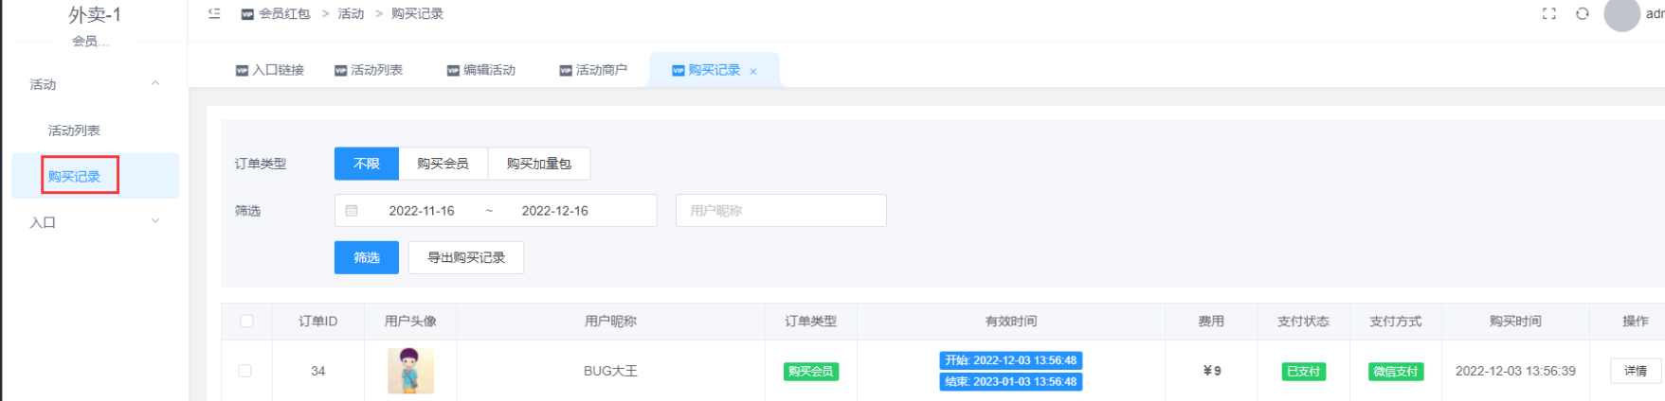The width and height of the screenshot is (1665, 401).
Task: Click purchase time 2022-12-03 13:56:39
Action: point(1515,371)
